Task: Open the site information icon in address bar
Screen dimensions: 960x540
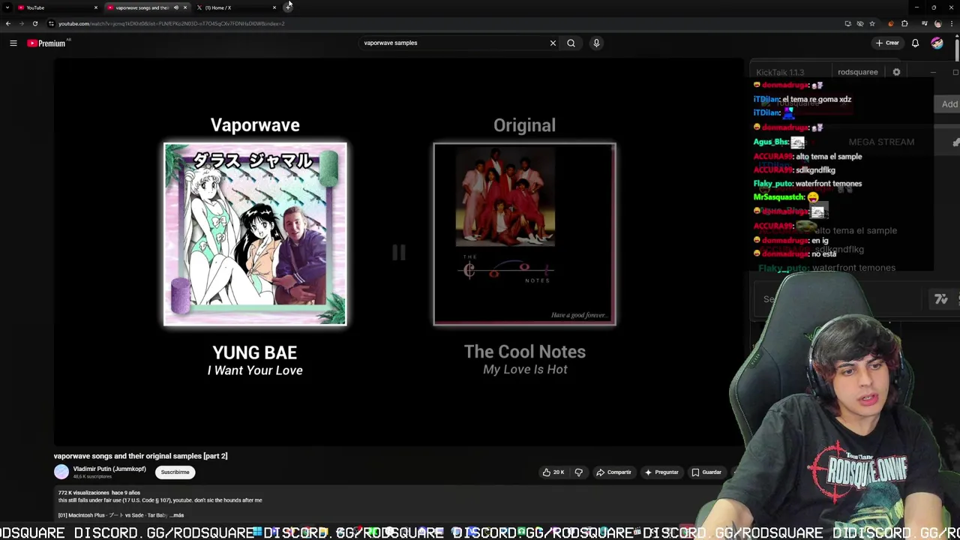Action: click(x=51, y=23)
